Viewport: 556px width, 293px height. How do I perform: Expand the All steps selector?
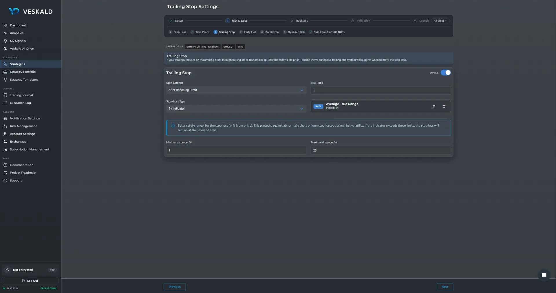point(440,21)
